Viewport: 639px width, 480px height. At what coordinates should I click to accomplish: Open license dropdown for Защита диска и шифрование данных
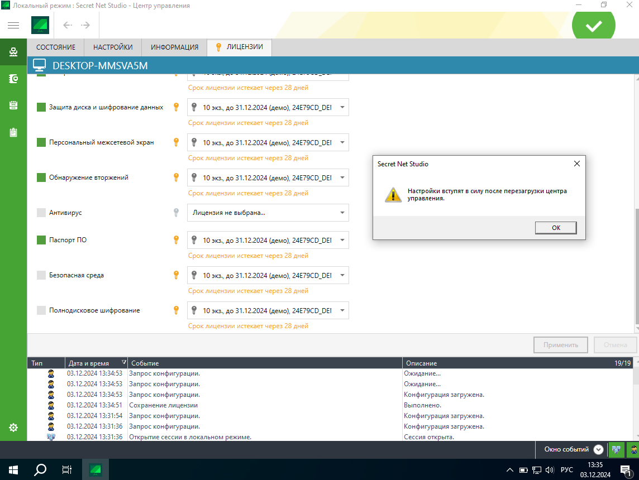[x=268, y=108]
